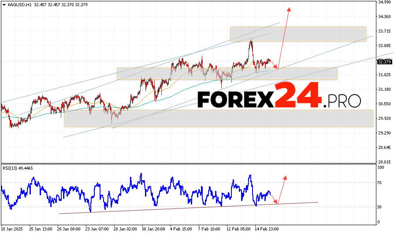Click the 28 Jan 02:00 time label
The image size is (394, 234).
click(126, 229)
